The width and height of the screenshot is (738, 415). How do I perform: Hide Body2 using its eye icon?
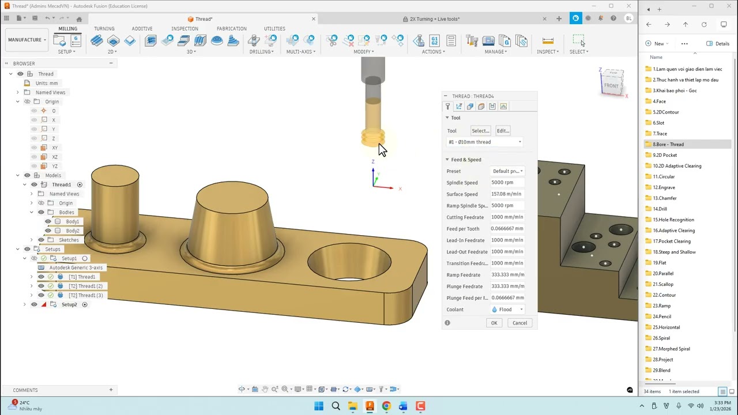tap(48, 231)
